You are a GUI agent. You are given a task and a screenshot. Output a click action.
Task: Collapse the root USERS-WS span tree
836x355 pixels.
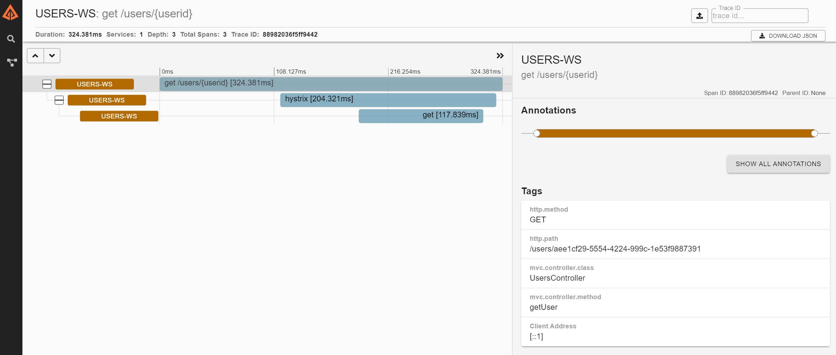pyautogui.click(x=47, y=84)
